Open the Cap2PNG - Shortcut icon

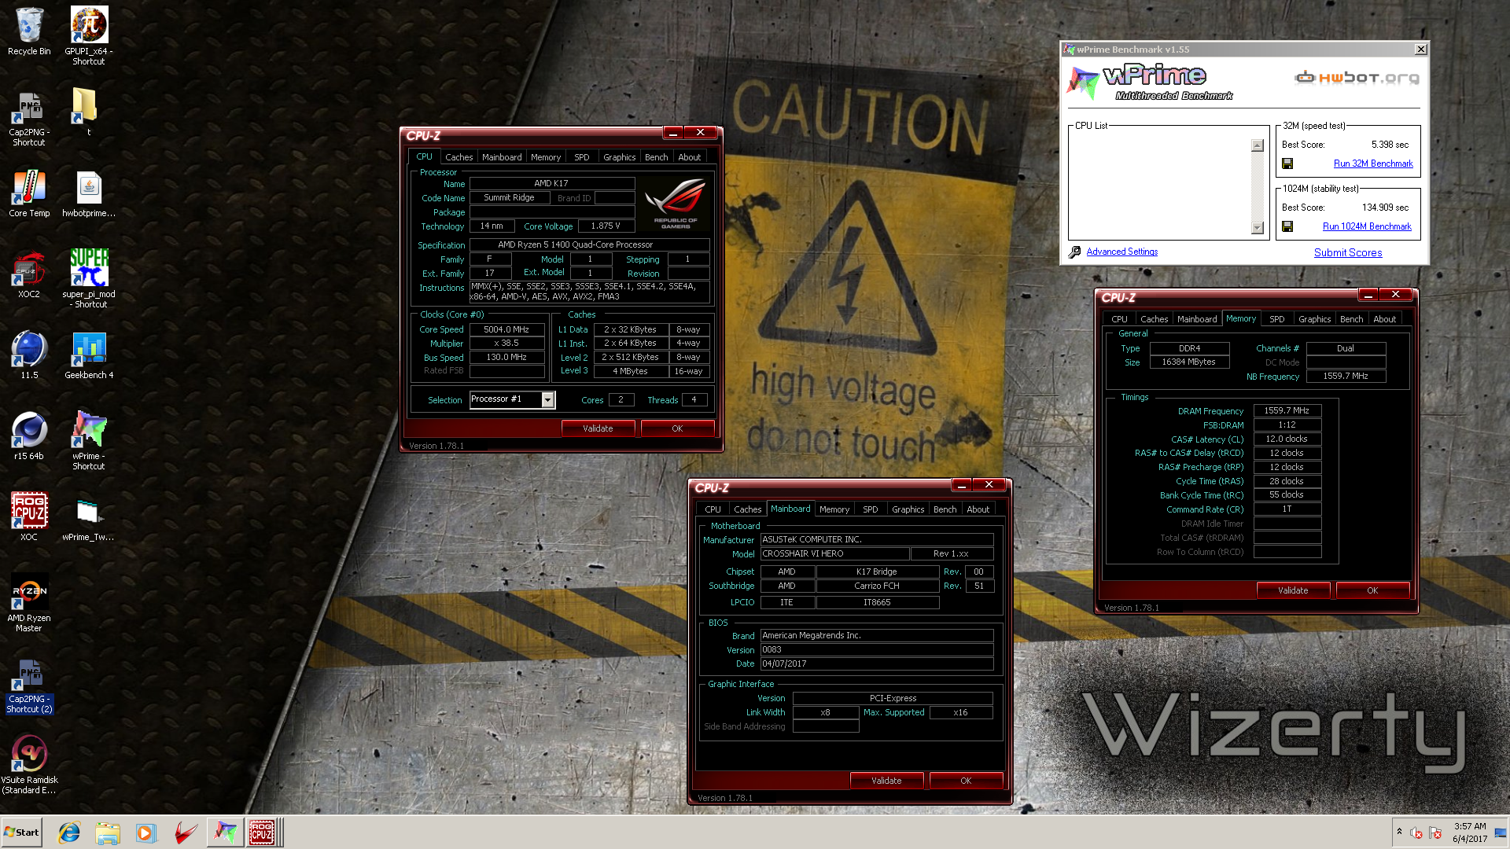(29, 118)
